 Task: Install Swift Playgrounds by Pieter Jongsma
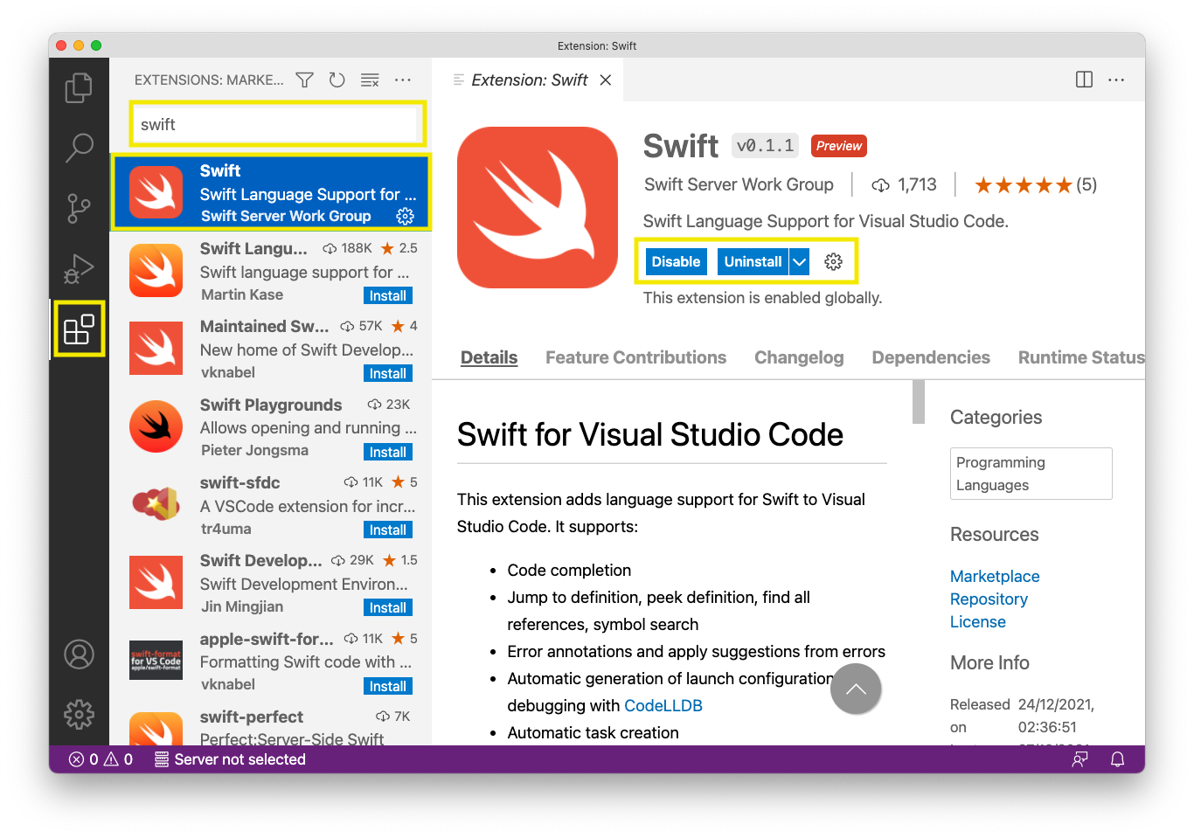[x=387, y=452]
